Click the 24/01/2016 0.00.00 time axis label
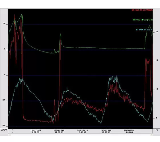This screenshot has height=142, width=160. [x=82, y=131]
